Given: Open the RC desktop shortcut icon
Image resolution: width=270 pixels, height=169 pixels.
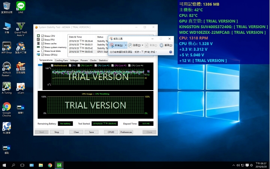Looking at the screenshot, I should (x=6, y=128).
